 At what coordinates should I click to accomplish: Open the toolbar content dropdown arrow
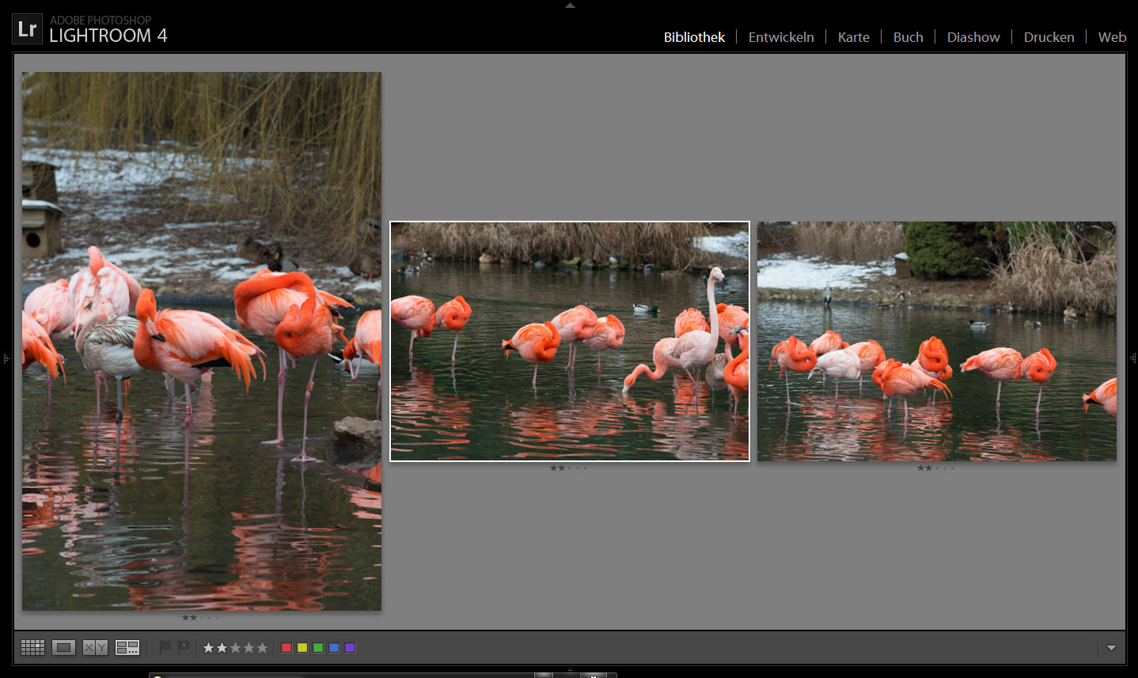[x=1111, y=648]
